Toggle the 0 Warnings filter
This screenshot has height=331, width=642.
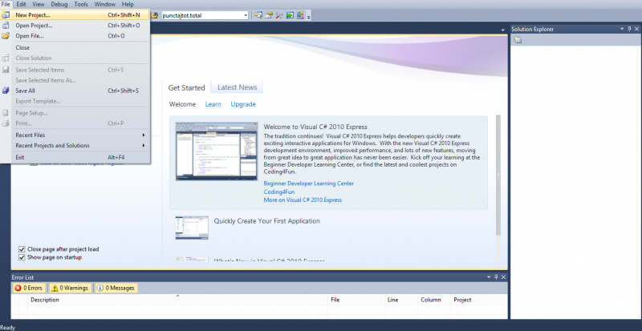69,288
